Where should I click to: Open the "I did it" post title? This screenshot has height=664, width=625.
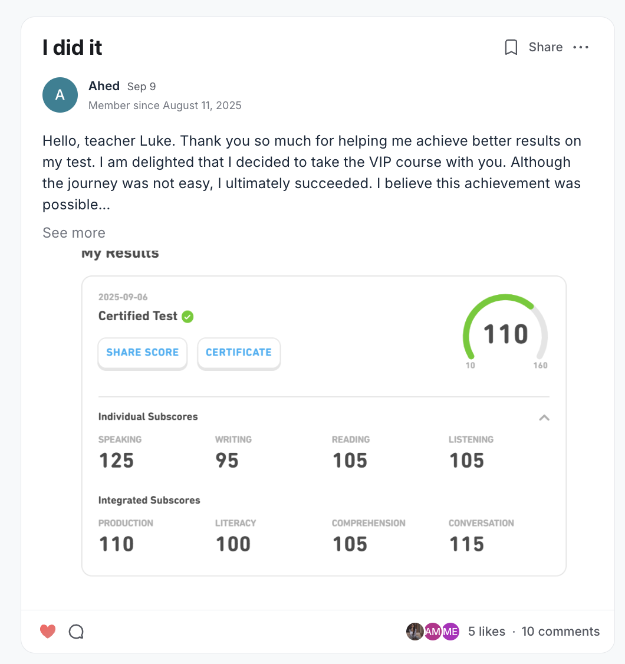point(73,48)
